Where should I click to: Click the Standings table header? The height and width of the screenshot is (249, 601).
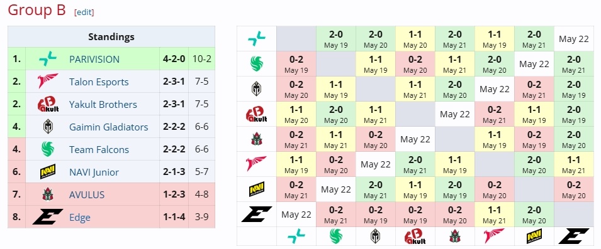(111, 36)
